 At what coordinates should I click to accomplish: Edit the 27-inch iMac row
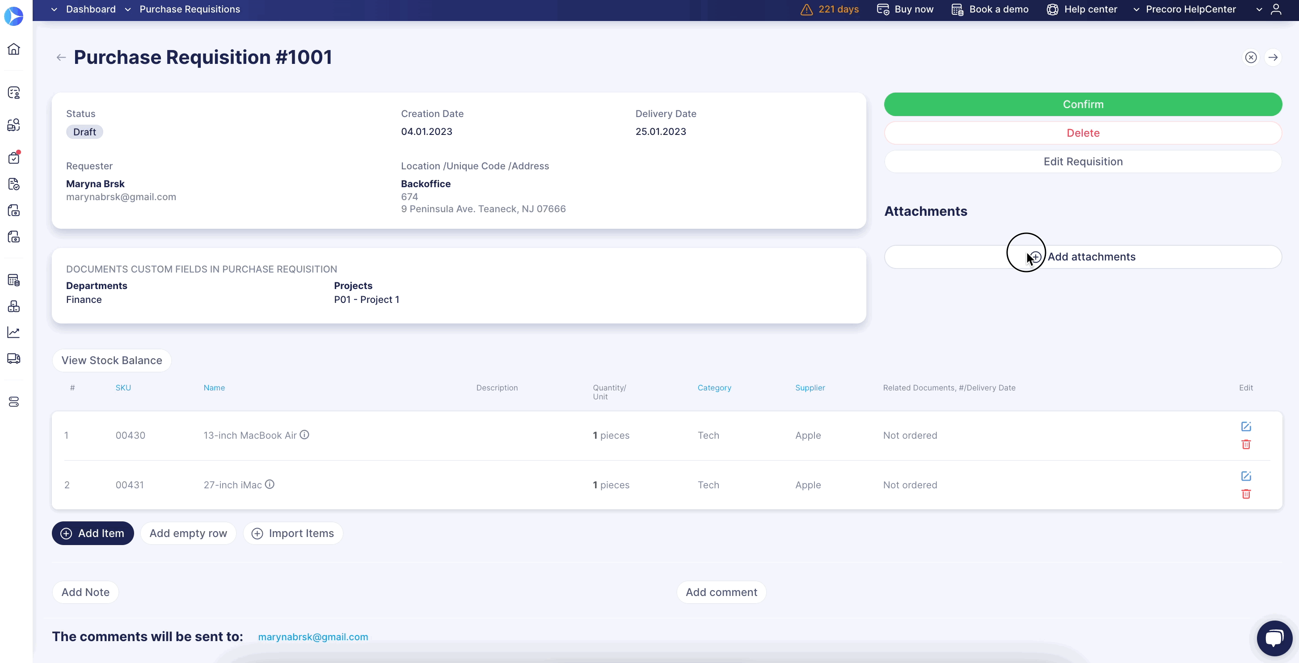pyautogui.click(x=1245, y=476)
